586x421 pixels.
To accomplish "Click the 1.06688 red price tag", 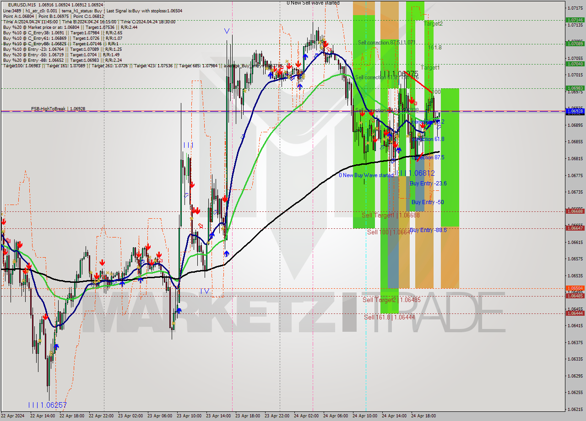I will tap(575, 211).
